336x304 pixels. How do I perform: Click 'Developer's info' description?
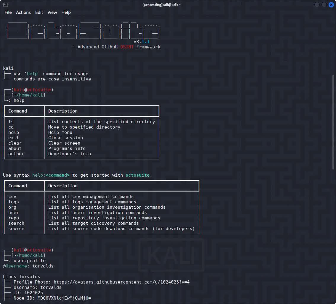coord(69,154)
